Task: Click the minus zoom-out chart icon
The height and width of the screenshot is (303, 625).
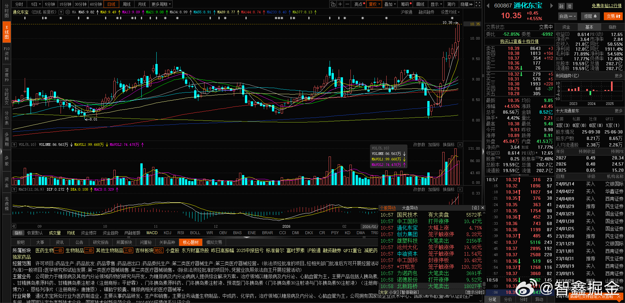Action: 347,4
